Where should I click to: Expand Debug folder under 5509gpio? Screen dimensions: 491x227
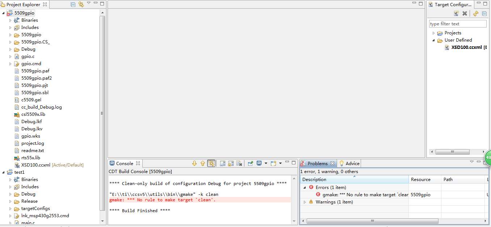(10, 49)
